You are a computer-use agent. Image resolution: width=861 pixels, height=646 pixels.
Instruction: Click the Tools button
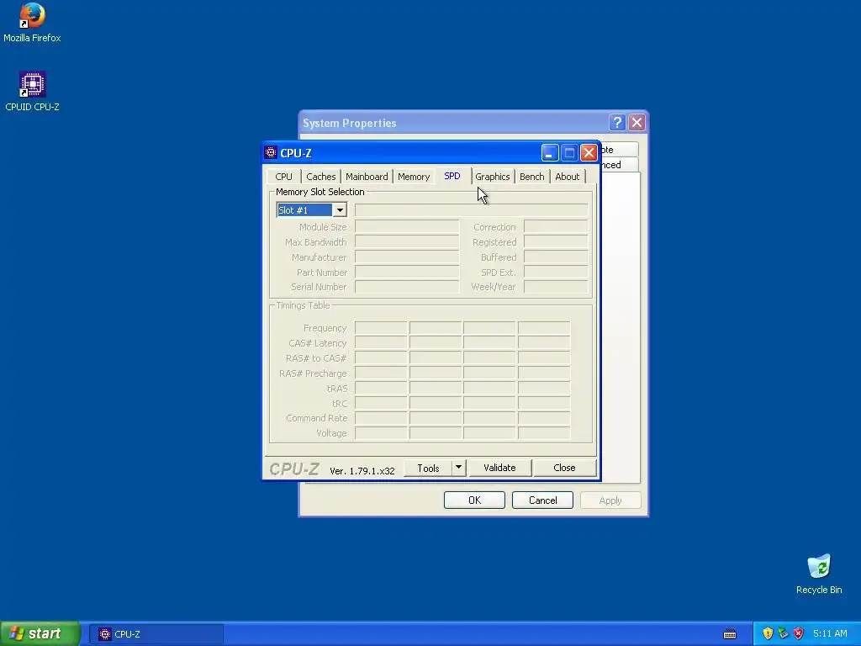(x=428, y=468)
